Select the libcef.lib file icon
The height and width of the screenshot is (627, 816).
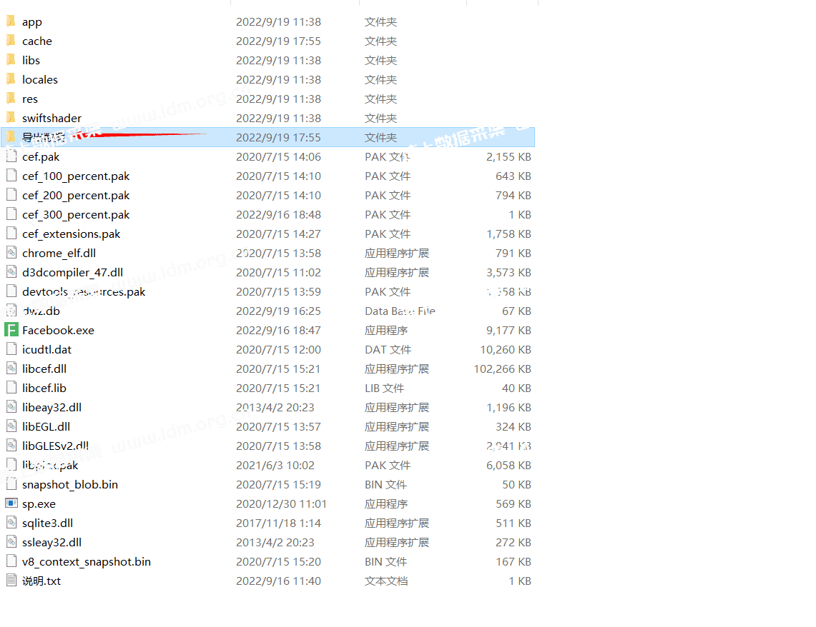(x=11, y=388)
